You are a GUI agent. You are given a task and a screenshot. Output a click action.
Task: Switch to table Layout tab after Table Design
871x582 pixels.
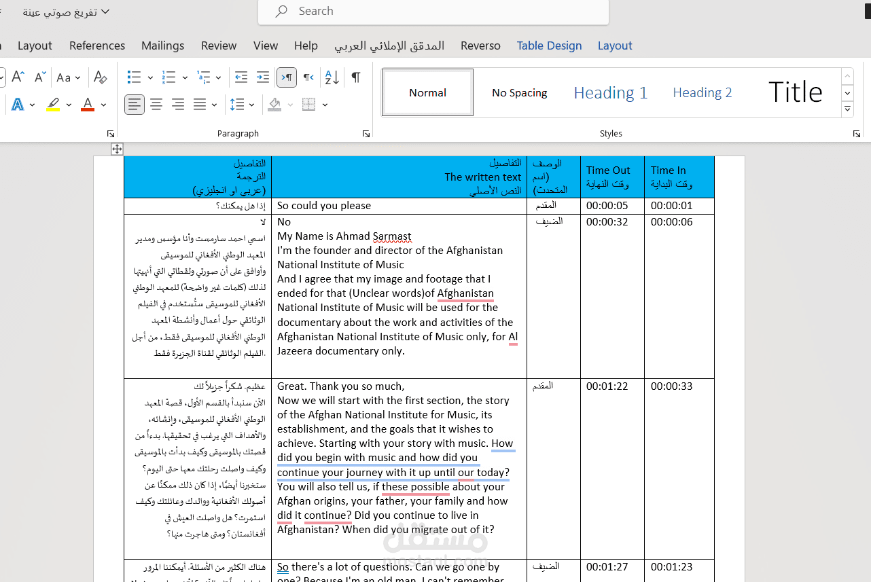(615, 46)
